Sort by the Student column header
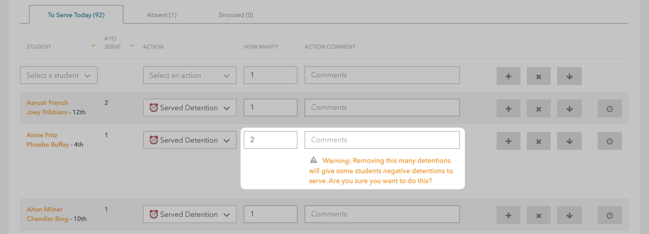Screen dimensions: 649x234 39,46
